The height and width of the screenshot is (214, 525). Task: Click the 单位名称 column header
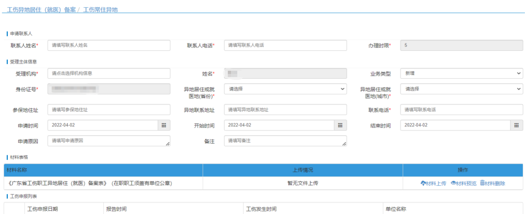pyautogui.click(x=453, y=209)
